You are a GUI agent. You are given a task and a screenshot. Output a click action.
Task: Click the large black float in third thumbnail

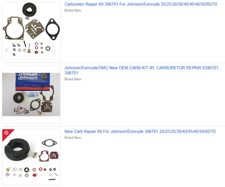click(18, 149)
